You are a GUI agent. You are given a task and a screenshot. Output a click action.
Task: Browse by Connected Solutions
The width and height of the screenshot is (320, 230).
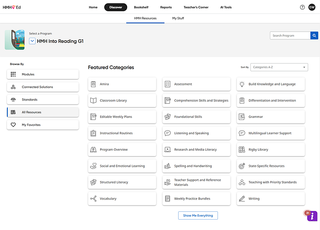pyautogui.click(x=43, y=87)
